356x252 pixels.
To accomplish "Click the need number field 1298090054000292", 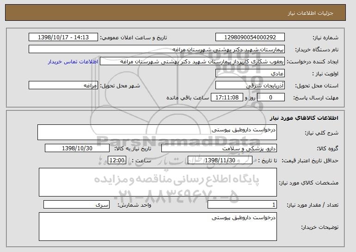I will click(x=250, y=37).
